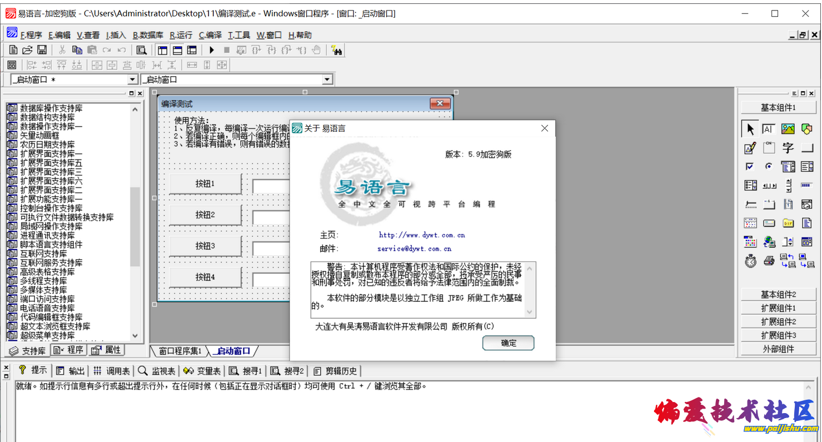The image size is (822, 442).
Task: Select the picture box component icon
Action: 788,128
